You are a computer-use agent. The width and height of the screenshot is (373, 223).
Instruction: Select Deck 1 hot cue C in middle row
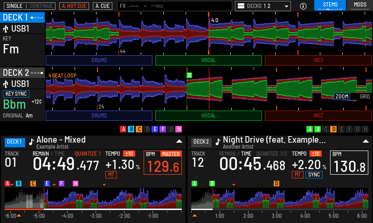coord(139,129)
